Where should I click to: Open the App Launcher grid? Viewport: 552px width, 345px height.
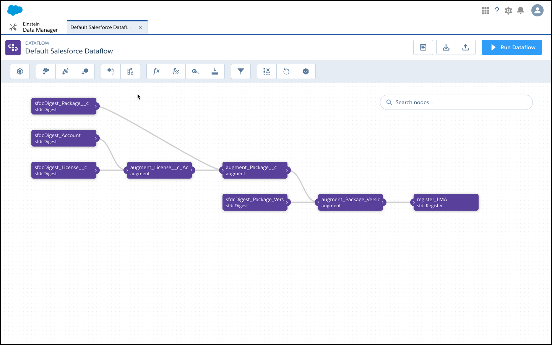pyautogui.click(x=485, y=11)
